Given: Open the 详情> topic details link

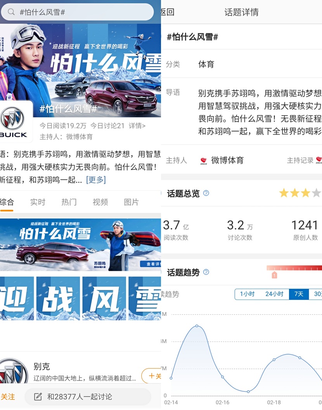Looking at the screenshot, I should tap(137, 126).
